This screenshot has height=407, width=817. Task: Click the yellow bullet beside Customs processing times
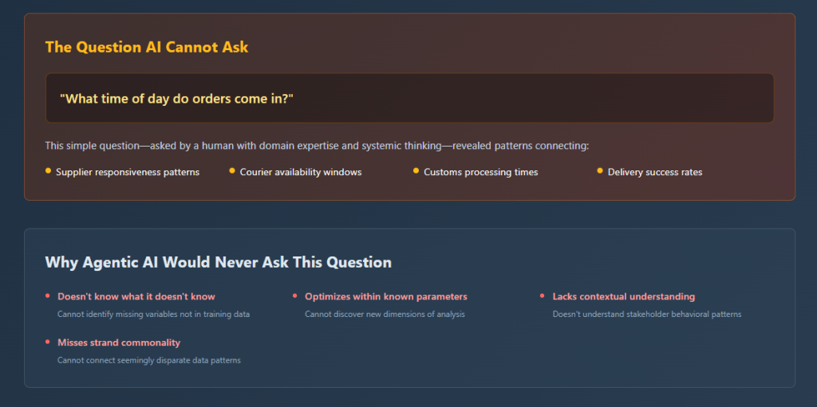pos(416,170)
